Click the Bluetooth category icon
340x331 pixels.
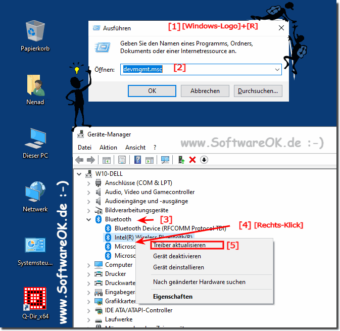pos(99,219)
